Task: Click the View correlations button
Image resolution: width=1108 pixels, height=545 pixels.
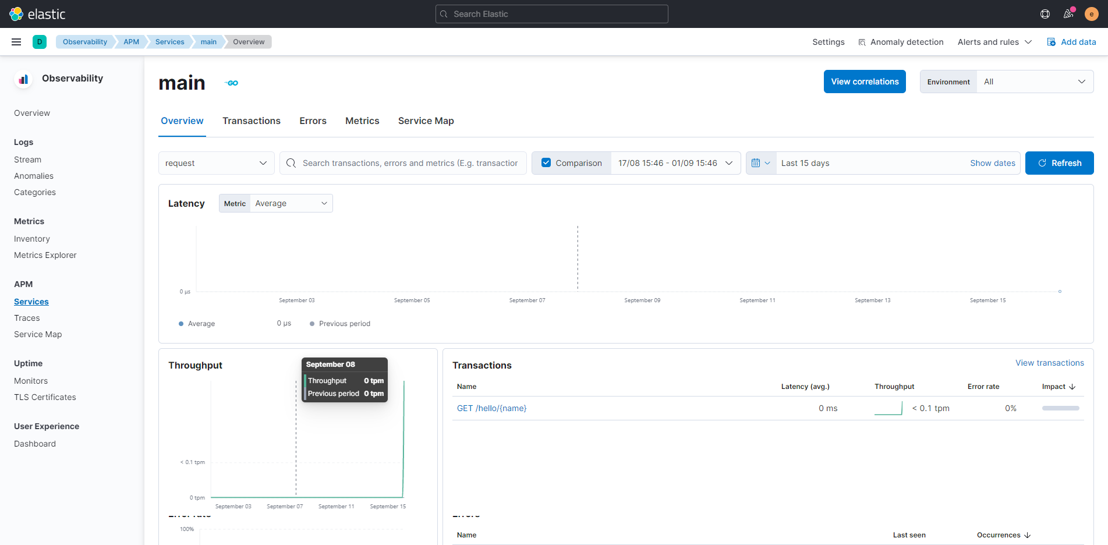Action: (865, 82)
